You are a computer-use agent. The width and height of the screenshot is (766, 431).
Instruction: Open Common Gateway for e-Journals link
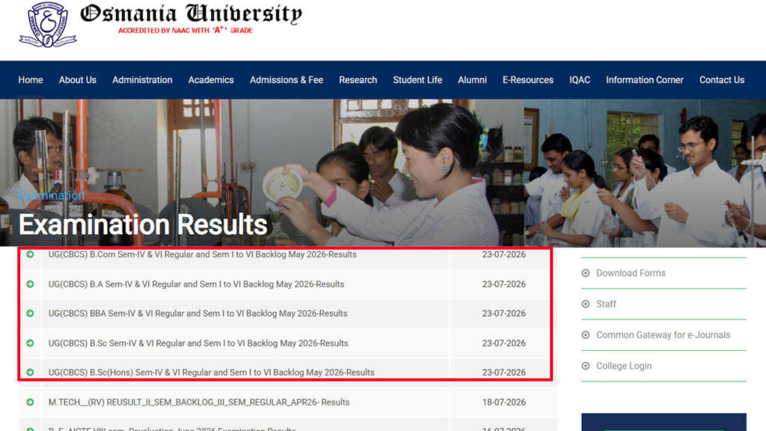[663, 335]
